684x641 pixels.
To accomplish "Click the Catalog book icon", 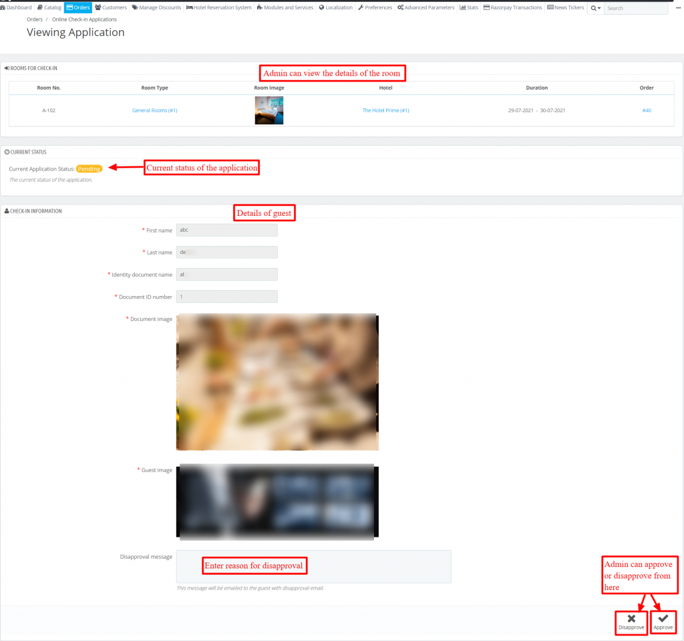I will click(x=40, y=7).
